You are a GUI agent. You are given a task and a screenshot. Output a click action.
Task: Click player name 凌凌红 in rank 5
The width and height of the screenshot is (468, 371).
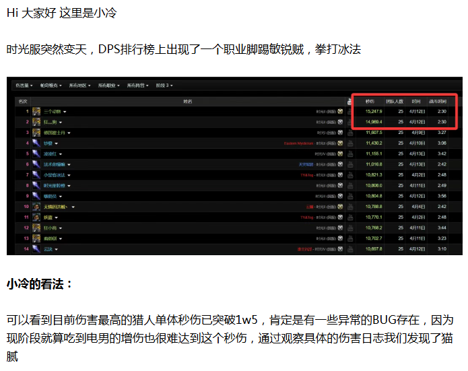[51, 154]
